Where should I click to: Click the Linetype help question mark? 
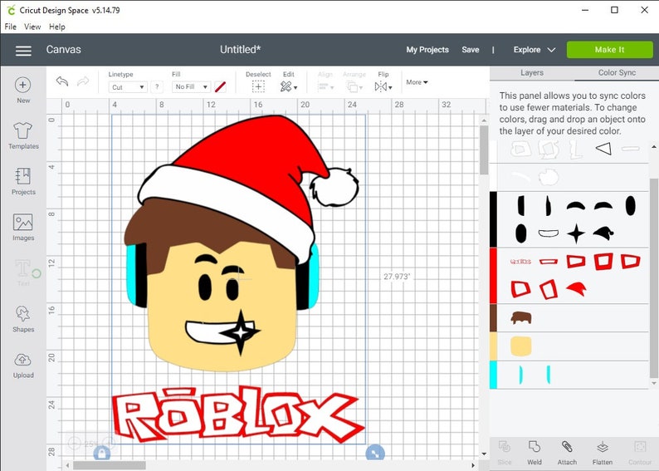[x=157, y=86]
